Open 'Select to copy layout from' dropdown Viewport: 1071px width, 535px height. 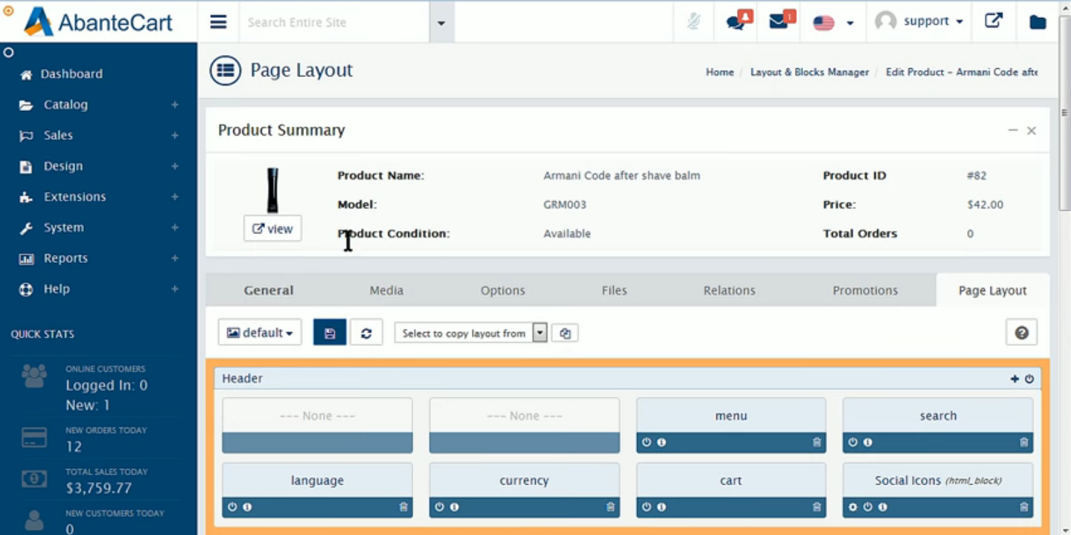click(x=470, y=333)
